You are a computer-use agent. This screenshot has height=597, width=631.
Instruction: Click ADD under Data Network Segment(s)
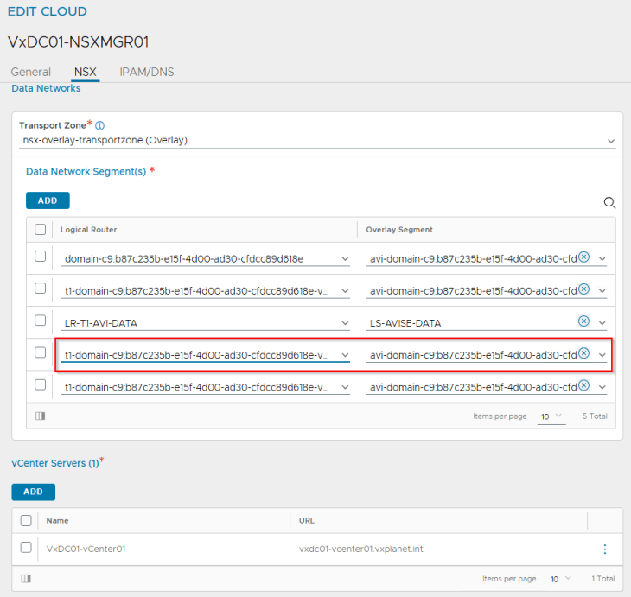(48, 200)
